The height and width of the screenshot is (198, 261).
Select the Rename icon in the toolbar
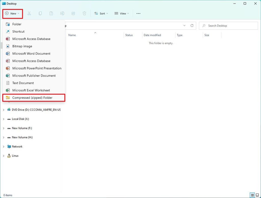click(x=62, y=13)
